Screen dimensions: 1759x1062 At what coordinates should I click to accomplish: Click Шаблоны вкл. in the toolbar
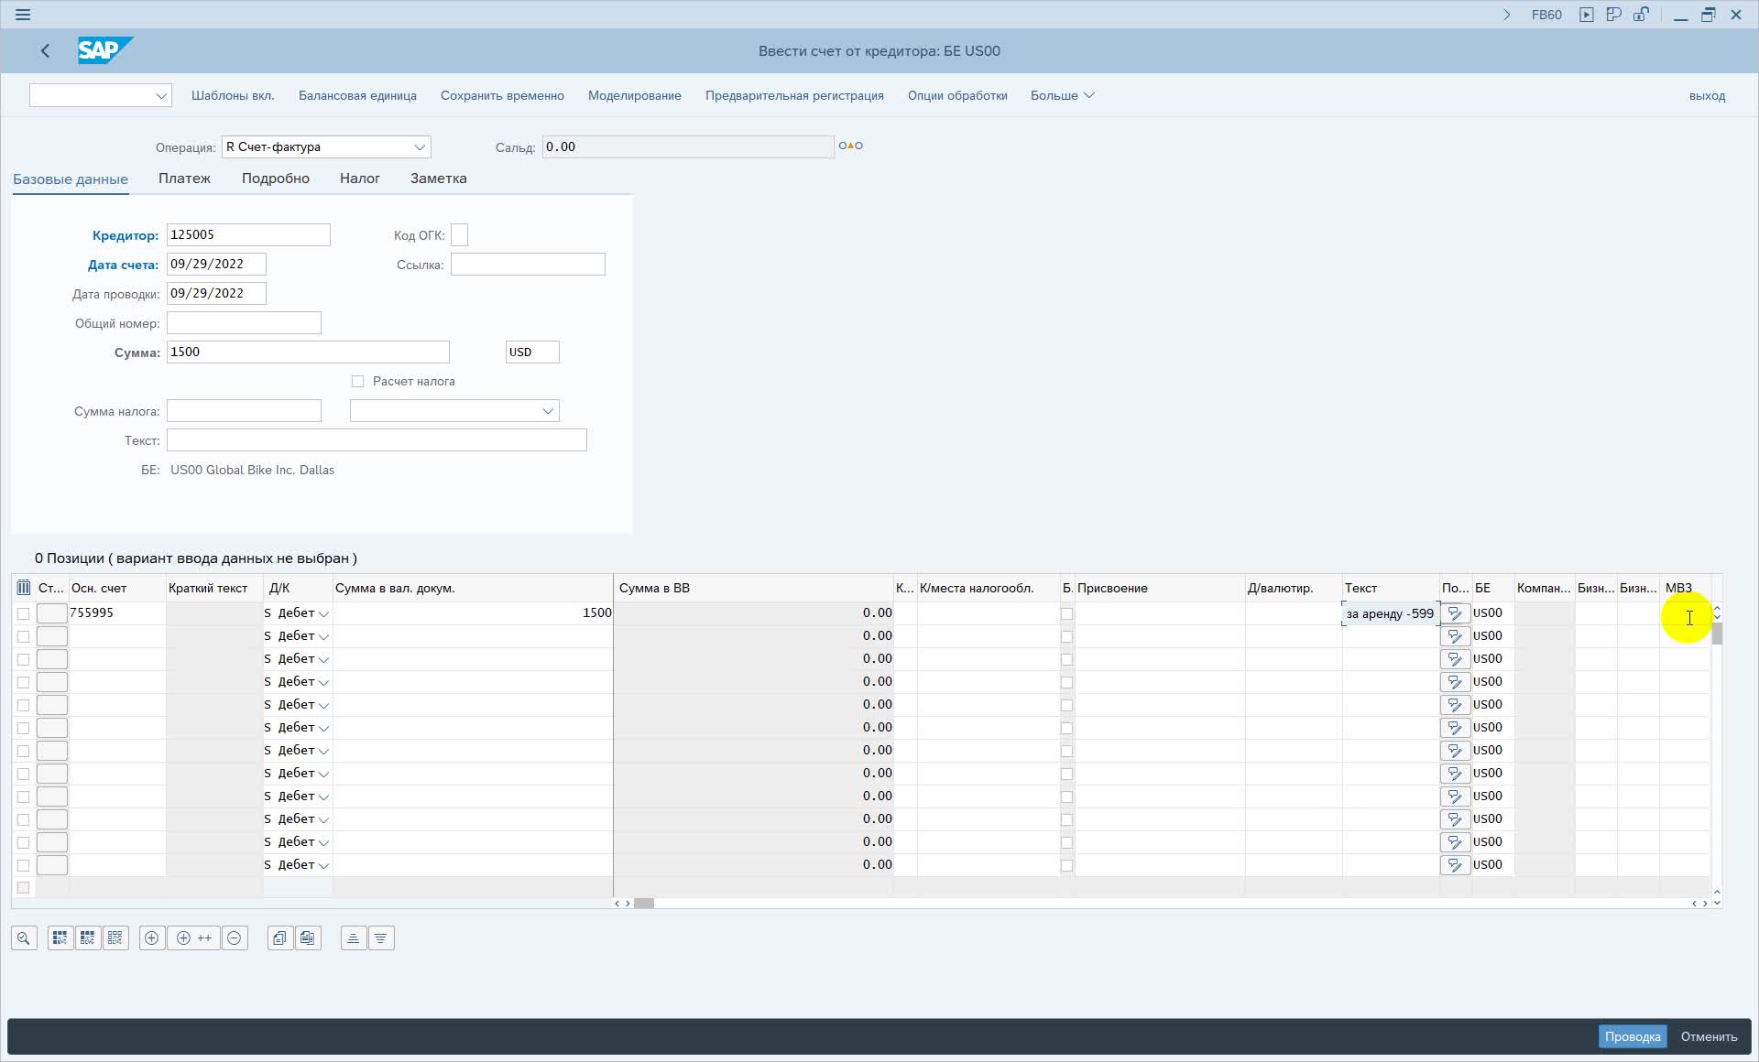(x=233, y=95)
